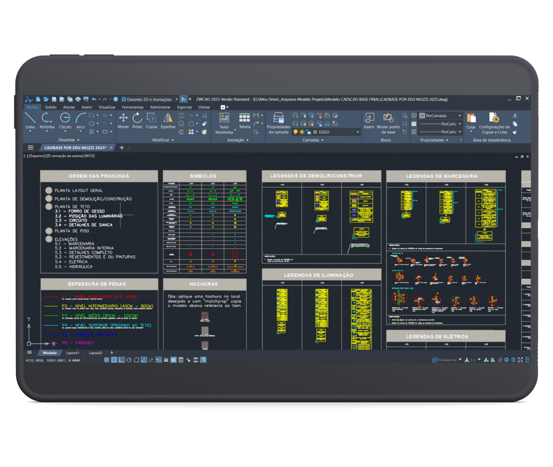Screen dimensions: 553x467
Task: Expand the Modificar panel
Action: [x=163, y=140]
